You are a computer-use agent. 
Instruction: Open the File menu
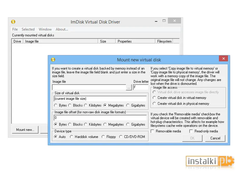tap(15, 29)
